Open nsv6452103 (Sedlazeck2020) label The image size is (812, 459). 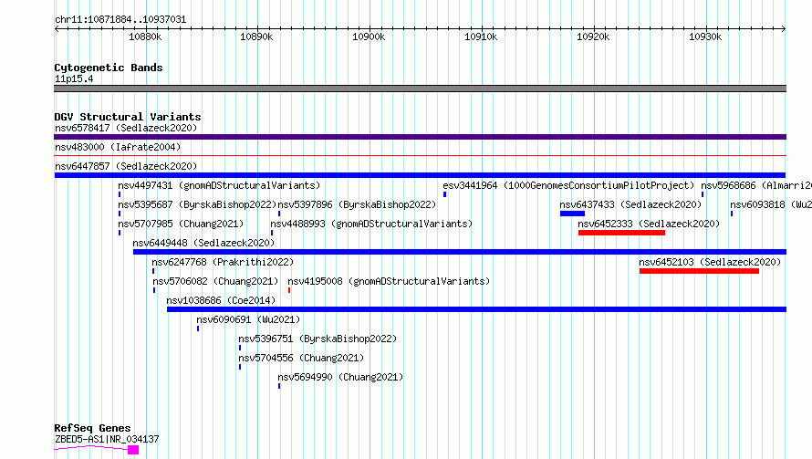710,262
